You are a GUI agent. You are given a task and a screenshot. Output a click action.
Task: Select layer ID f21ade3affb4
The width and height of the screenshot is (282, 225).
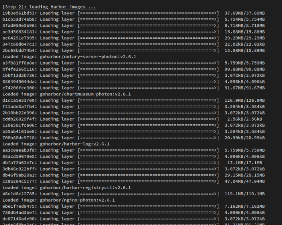tap(18, 107)
